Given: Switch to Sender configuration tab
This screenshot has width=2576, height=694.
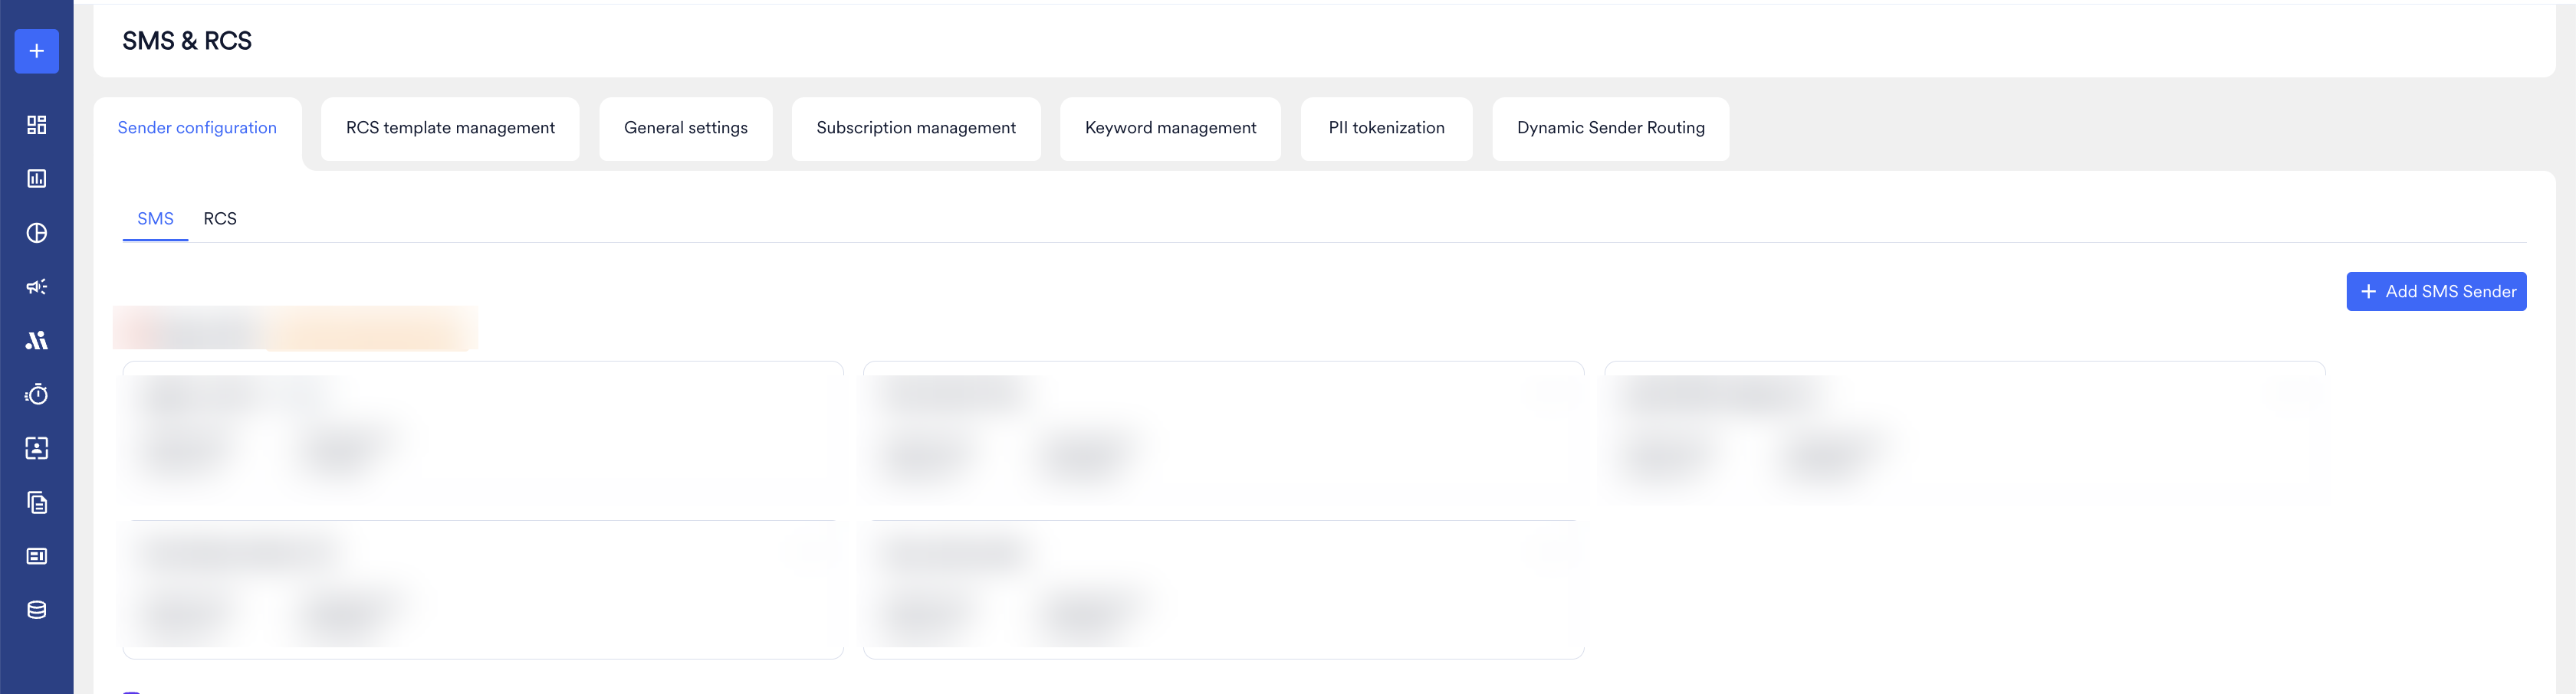Looking at the screenshot, I should (197, 128).
